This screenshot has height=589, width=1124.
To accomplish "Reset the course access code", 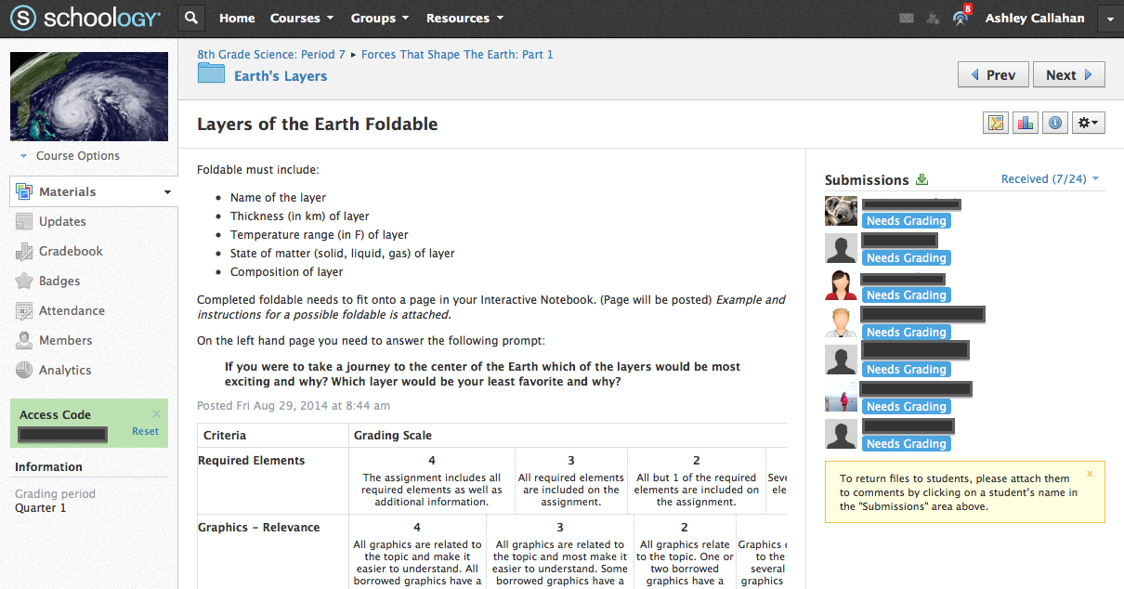I will click(x=145, y=431).
